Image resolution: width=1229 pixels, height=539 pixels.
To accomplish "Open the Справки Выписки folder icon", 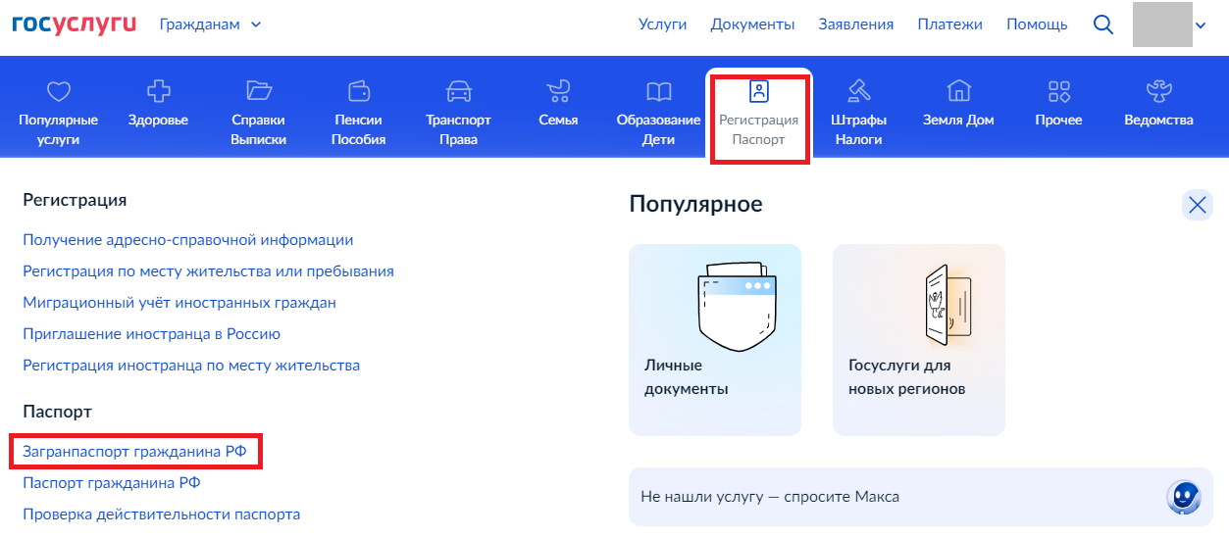I will [259, 91].
